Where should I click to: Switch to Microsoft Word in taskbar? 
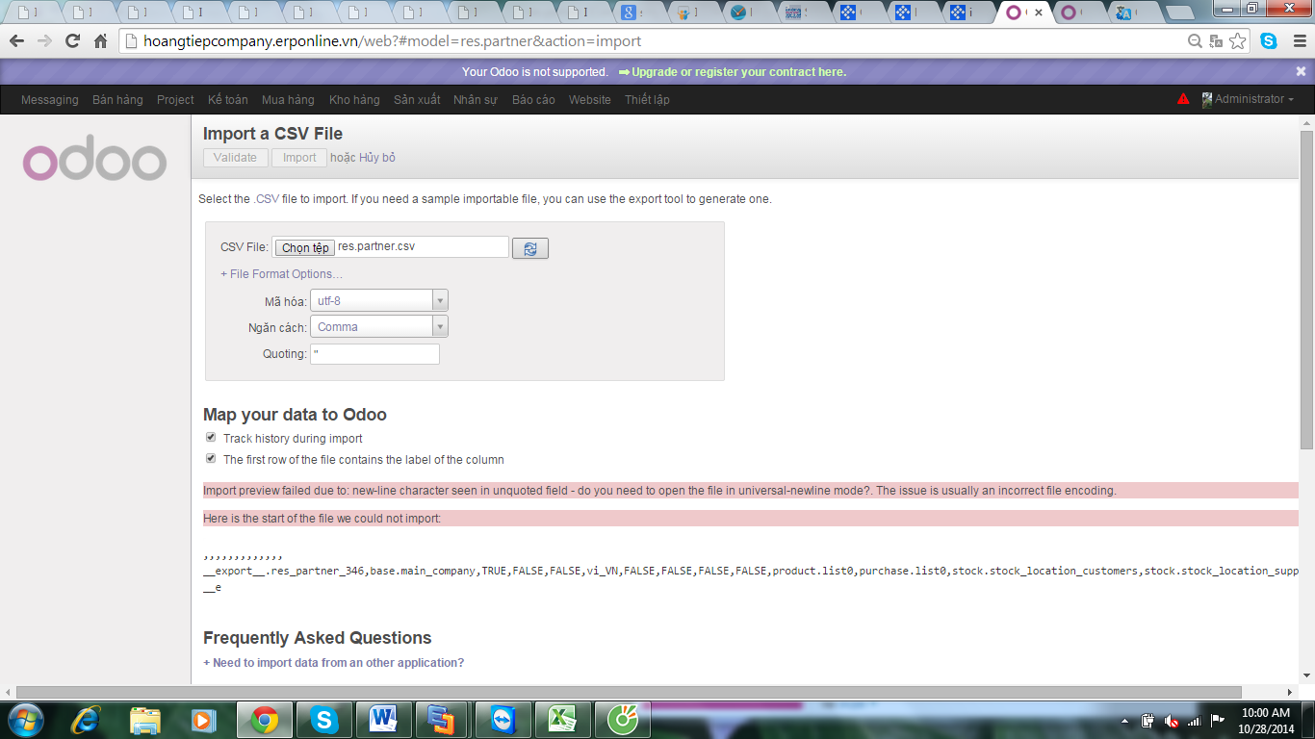[382, 720]
